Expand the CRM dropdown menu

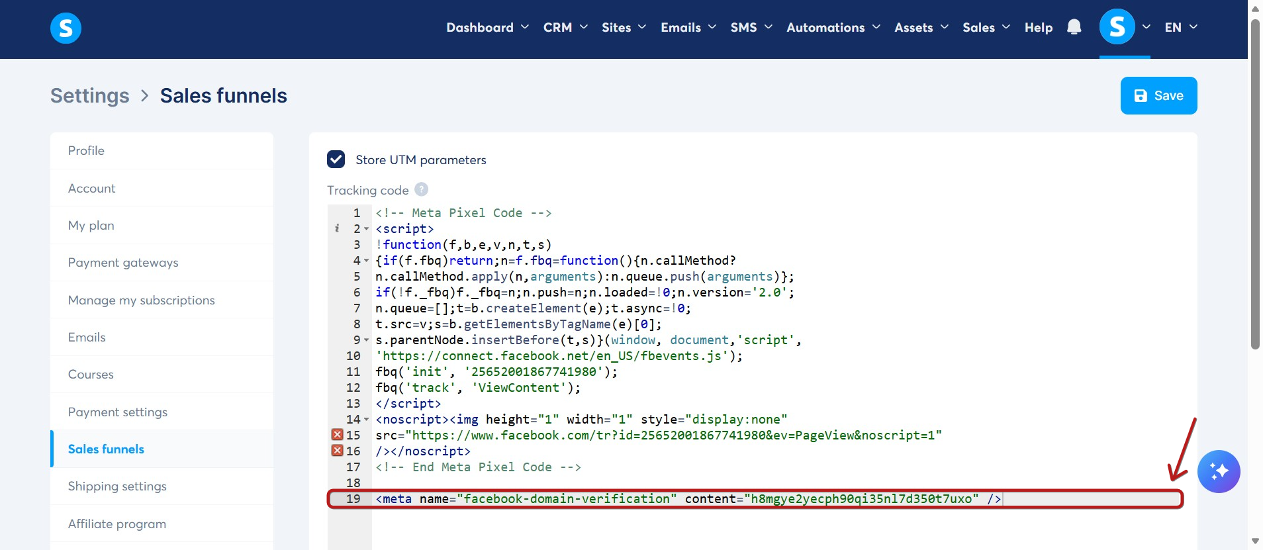pos(565,27)
